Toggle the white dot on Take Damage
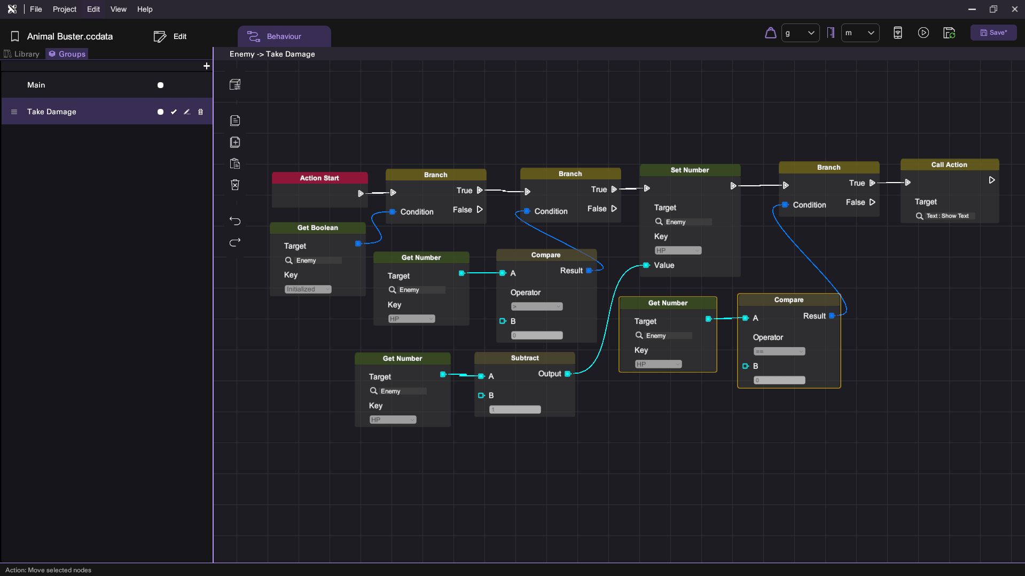The width and height of the screenshot is (1025, 576). (160, 112)
